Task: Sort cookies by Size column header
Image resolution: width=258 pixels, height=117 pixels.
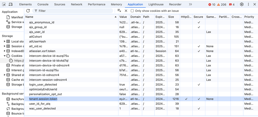Action: pyautogui.click(x=173, y=17)
